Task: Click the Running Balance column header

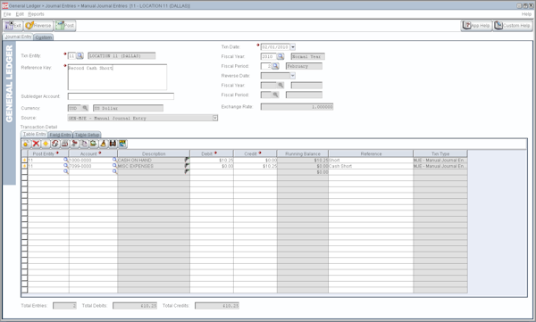Action: [303, 153]
